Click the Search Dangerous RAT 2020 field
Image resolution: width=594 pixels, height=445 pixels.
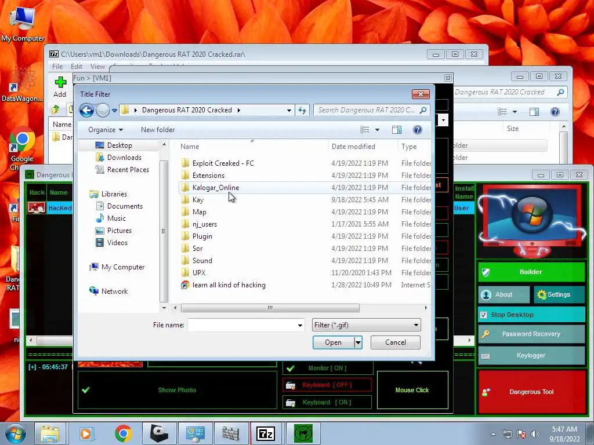pos(366,110)
